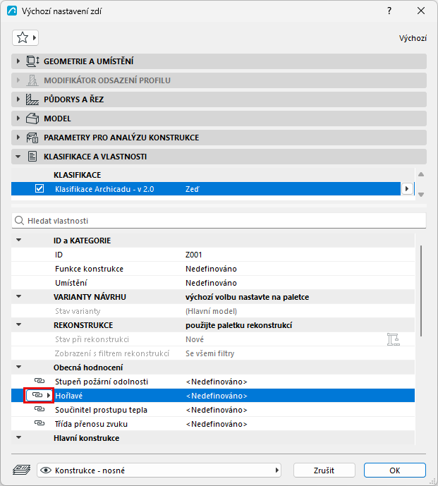Click the help question mark icon
Image resolution: width=438 pixels, height=486 pixels.
click(x=389, y=11)
